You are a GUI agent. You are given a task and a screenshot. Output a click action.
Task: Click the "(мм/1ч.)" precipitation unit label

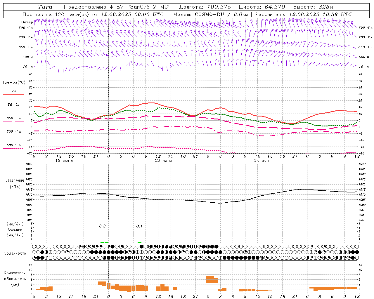pos(15,235)
